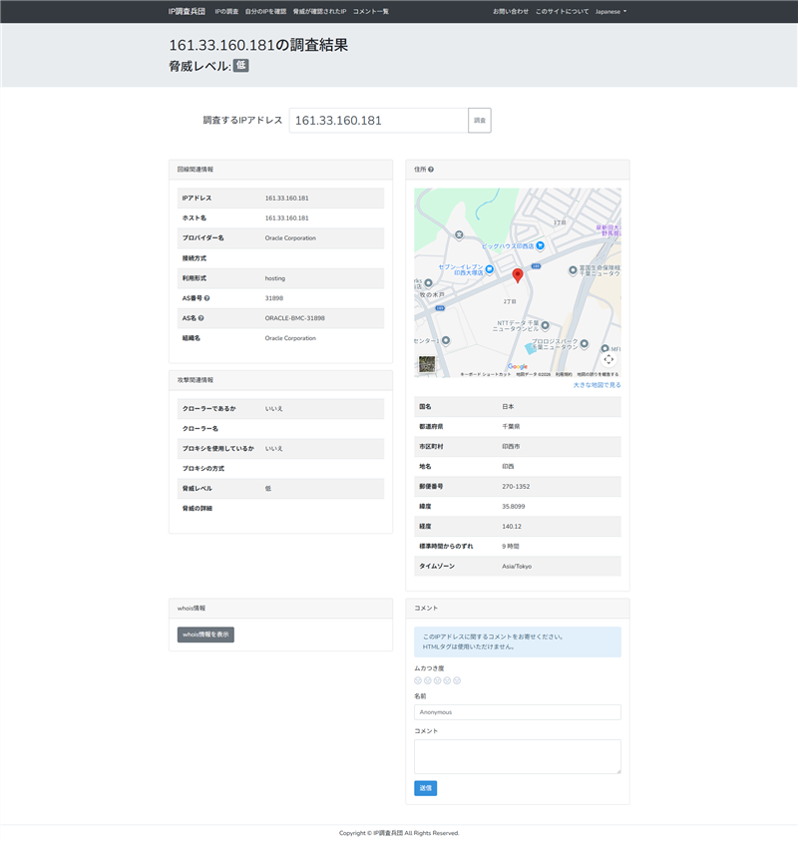
Task: Go to 自分のIPを確認 in navbar
Action: click(x=265, y=11)
